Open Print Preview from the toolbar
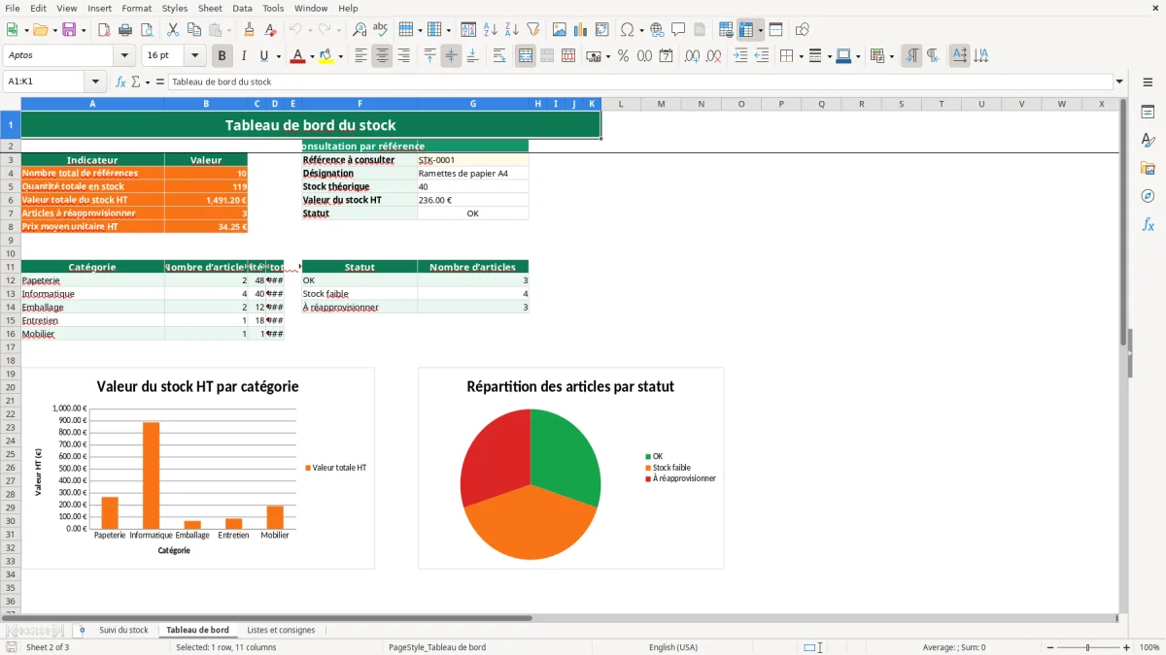 [146, 30]
